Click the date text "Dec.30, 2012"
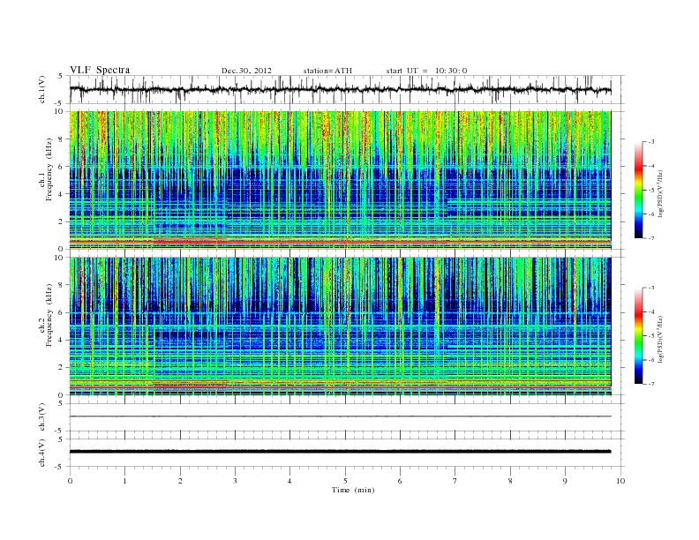Screen dimensions: 699x540 pyautogui.click(x=246, y=71)
